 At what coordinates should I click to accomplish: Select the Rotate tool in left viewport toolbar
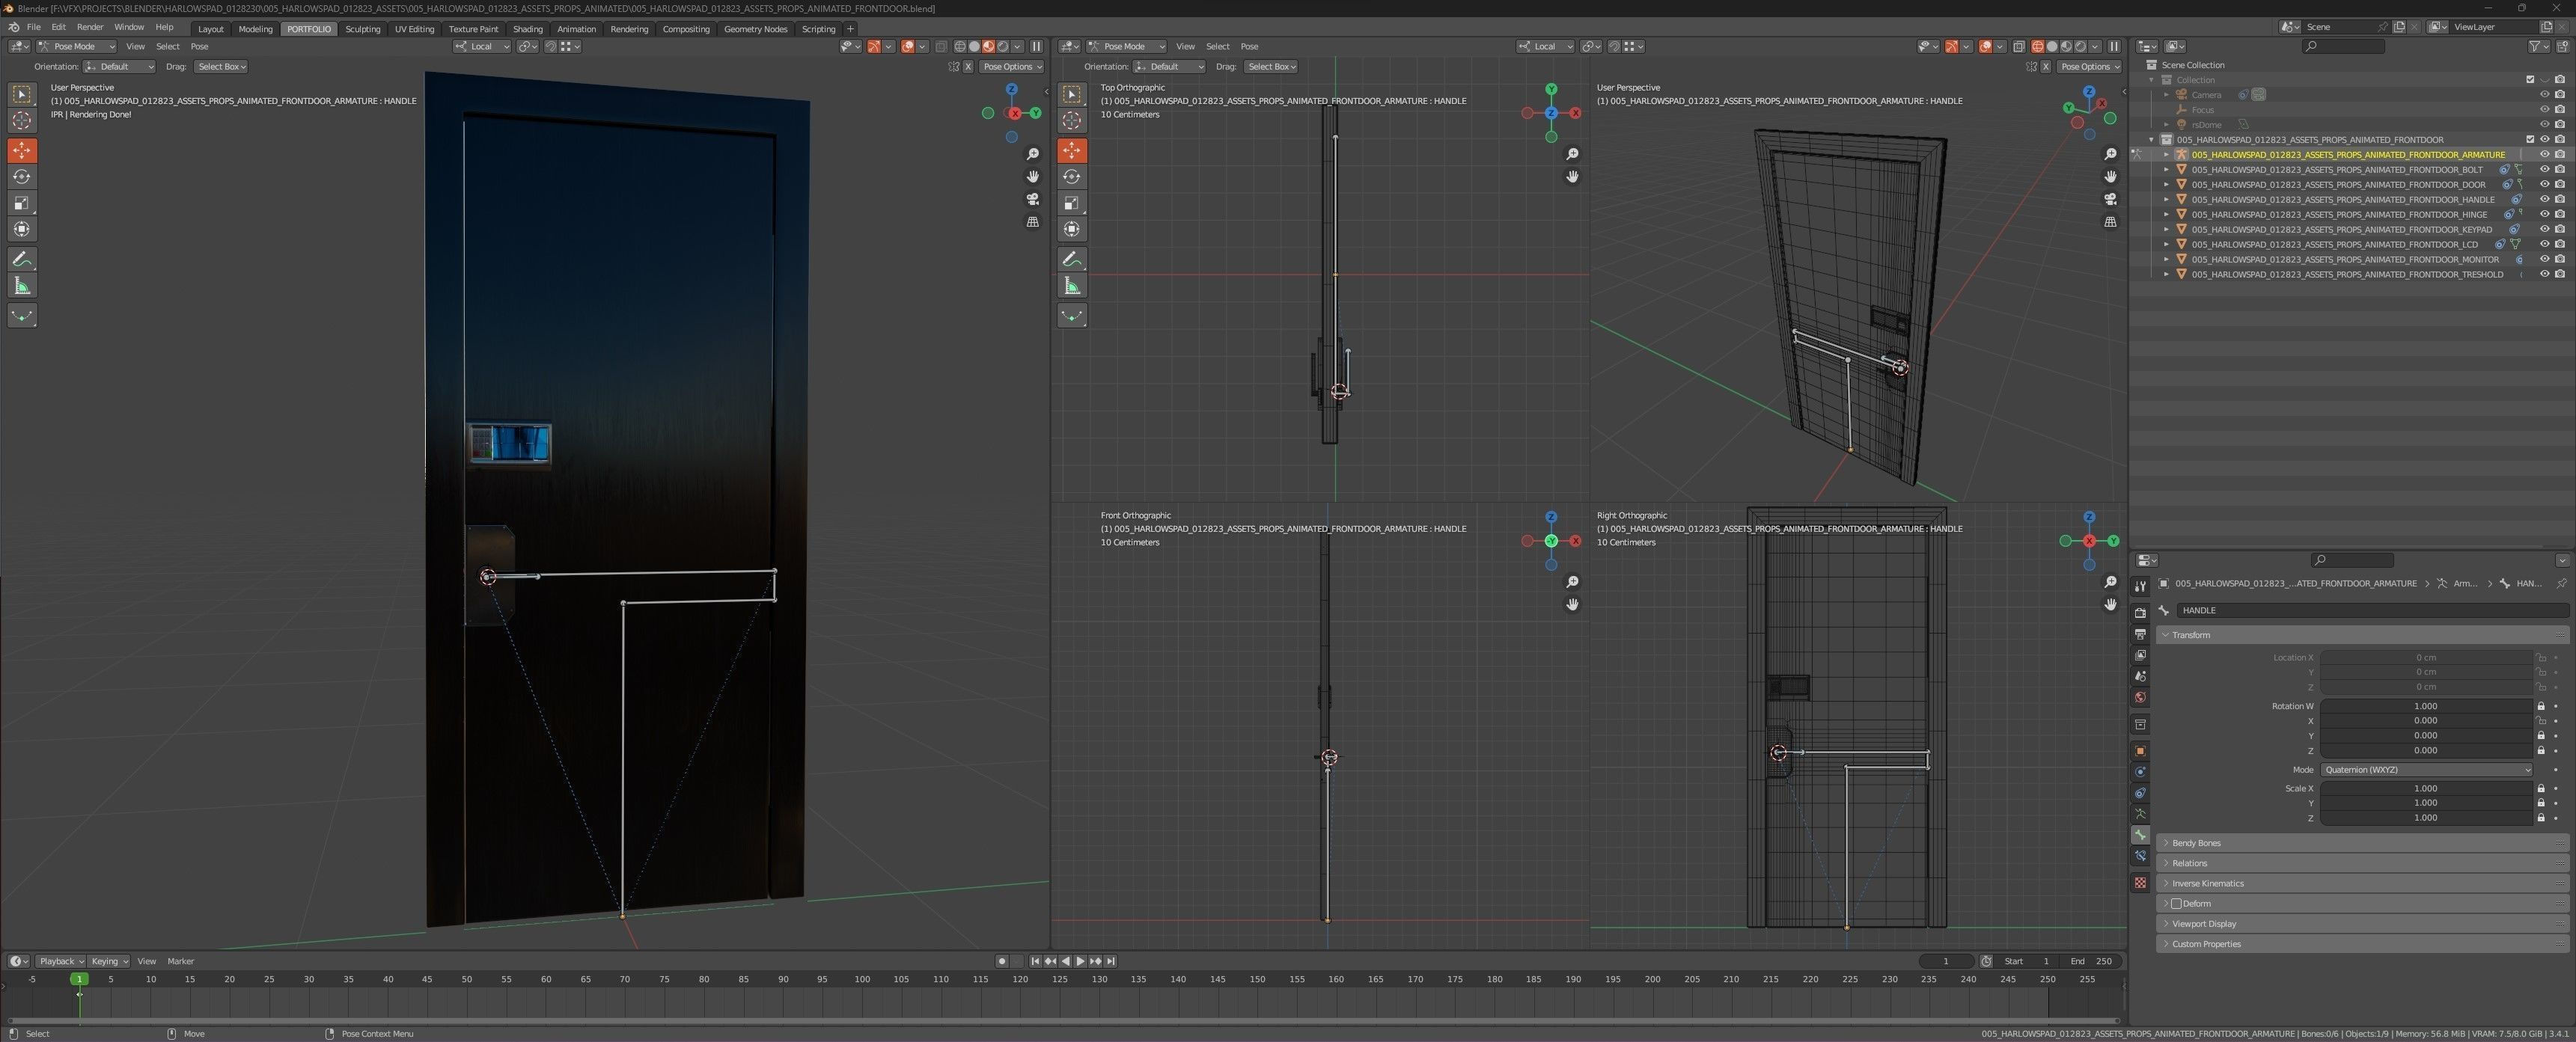click(22, 177)
